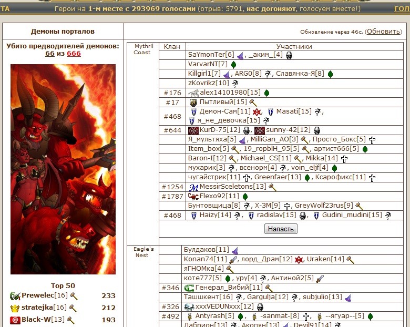The height and width of the screenshot is (327, 410).
Task: Open clan #1254 link
Action: coord(172,187)
